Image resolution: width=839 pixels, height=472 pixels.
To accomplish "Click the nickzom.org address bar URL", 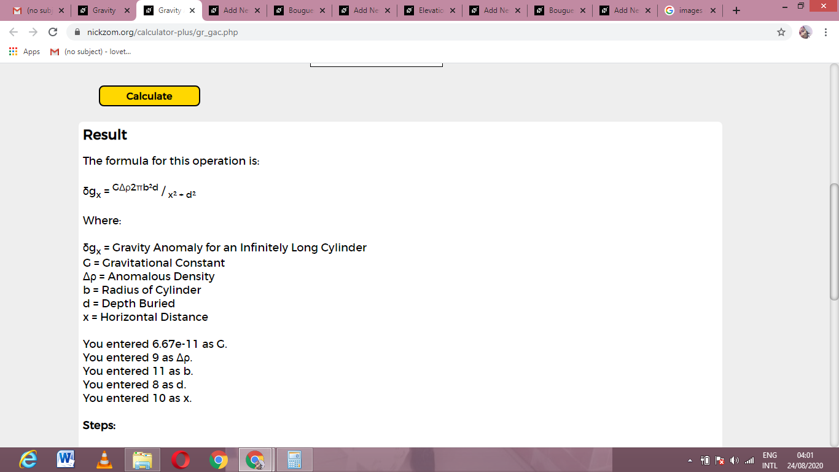I will (162, 32).
